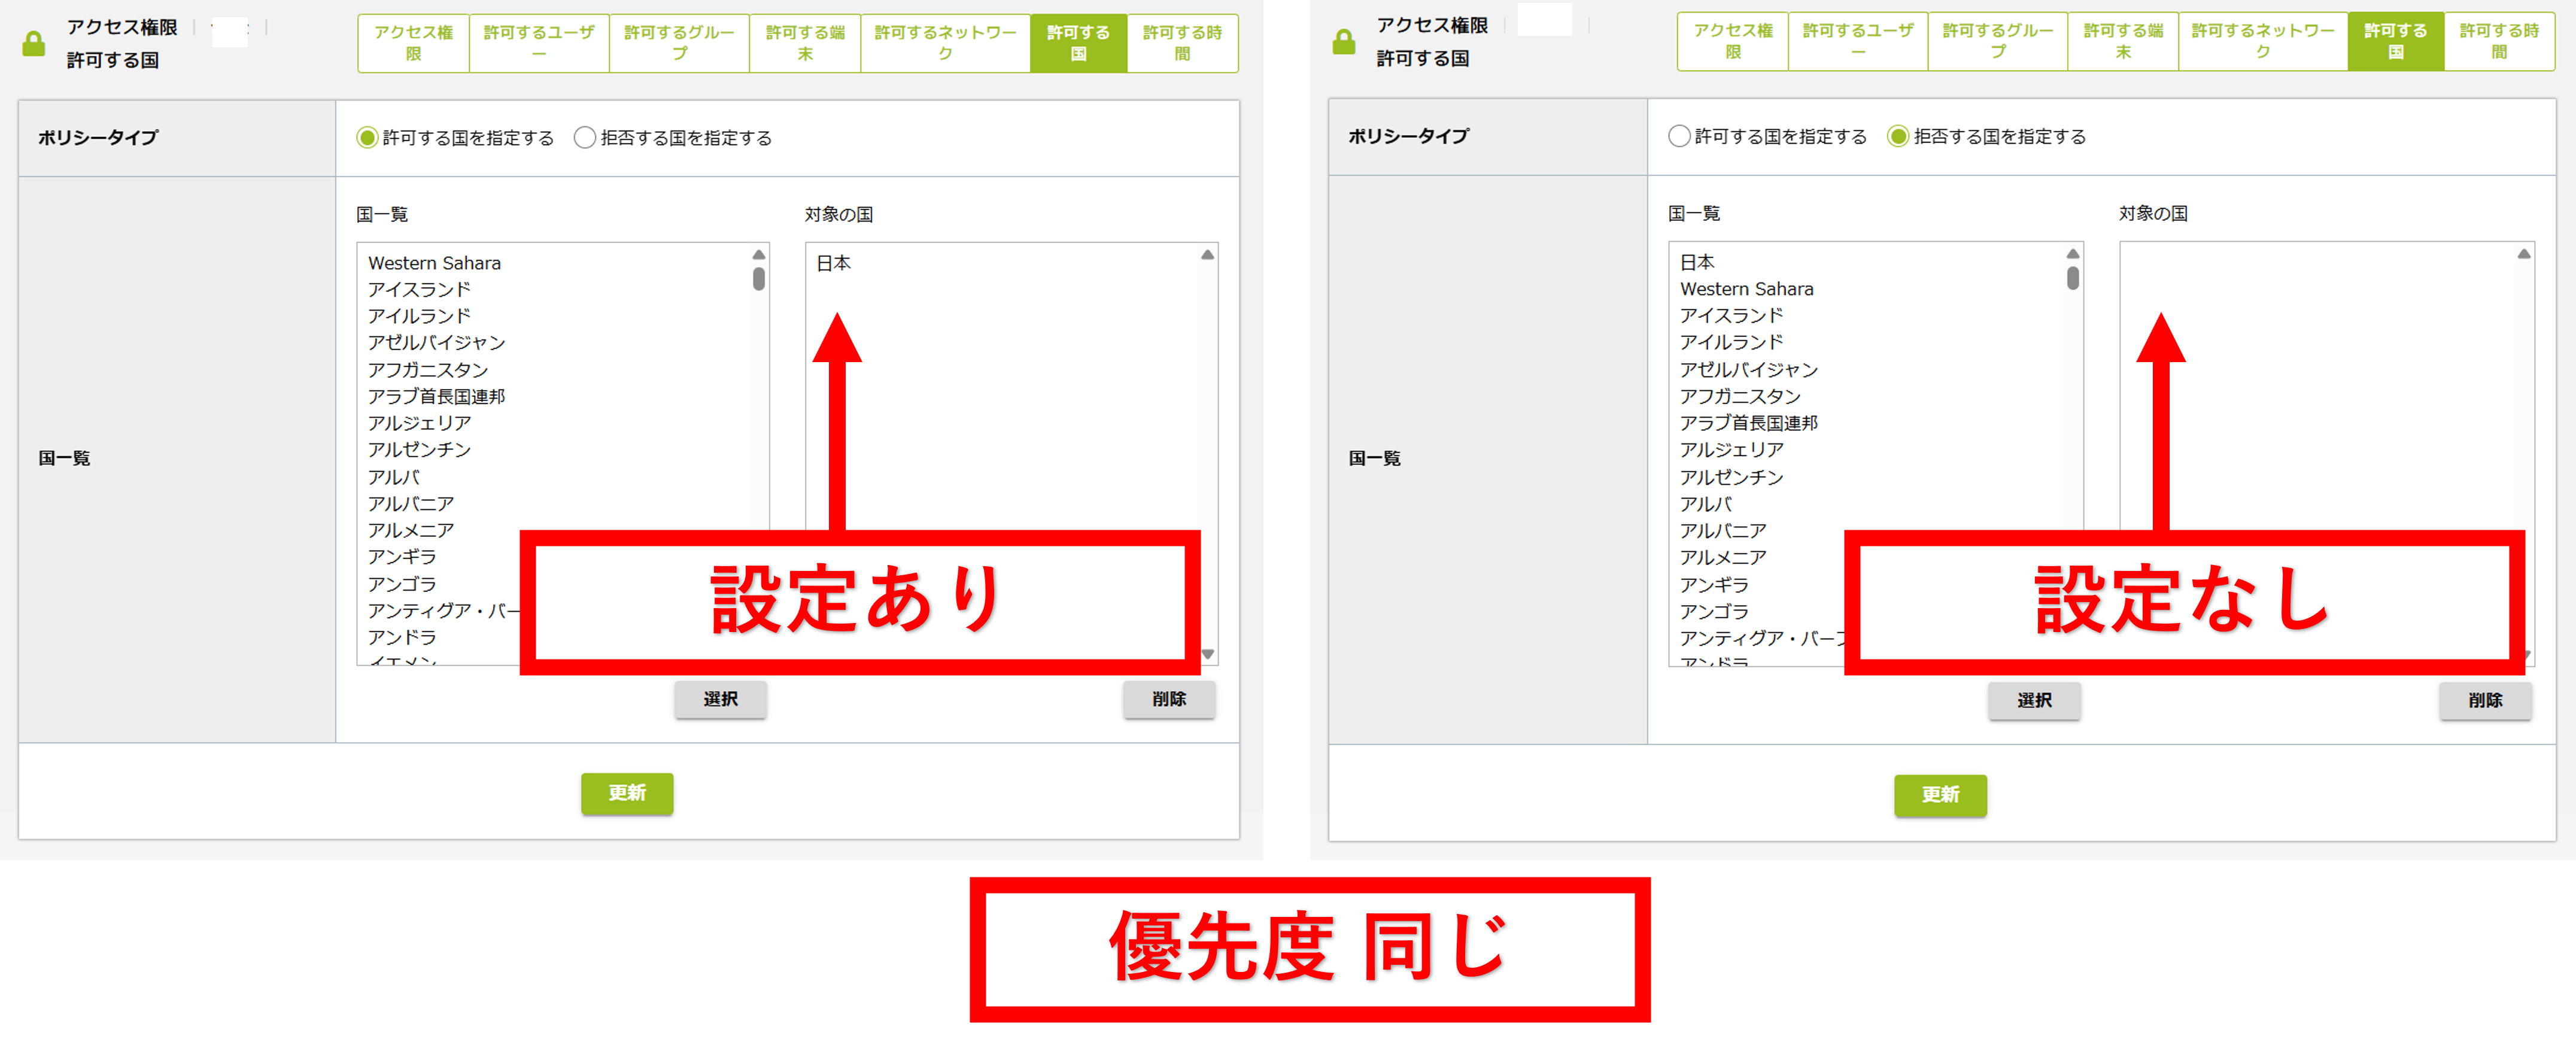Select Western Sahara in left panel country list
This screenshot has width=2576, height=1048.
coord(434,263)
